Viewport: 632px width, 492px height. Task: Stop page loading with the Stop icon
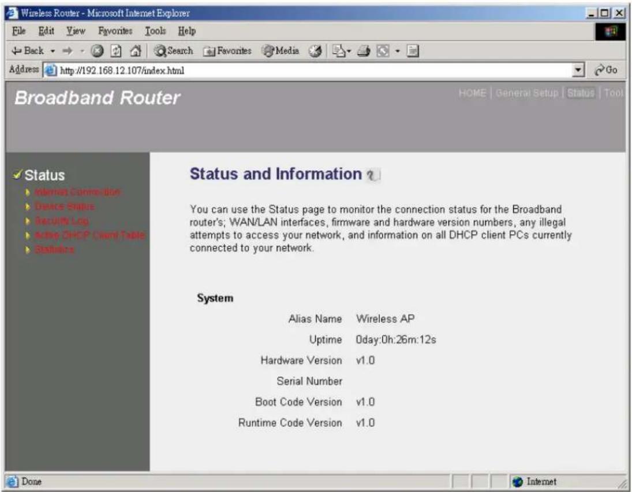tap(97, 51)
